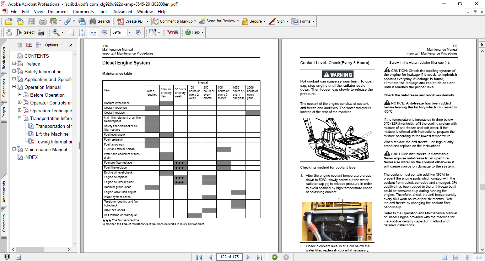Expand the Safety Information bookmark
This screenshot has height=261, width=485.
tap(14, 72)
